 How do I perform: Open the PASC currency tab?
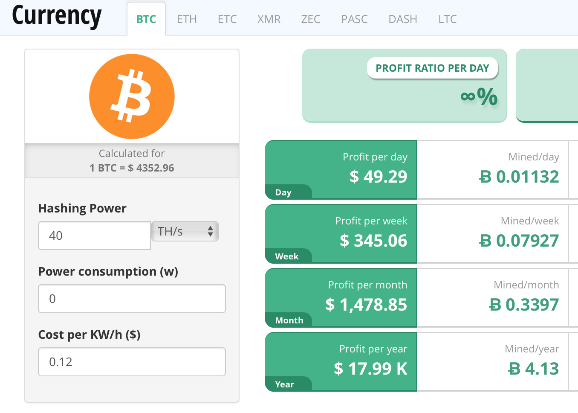pos(354,19)
